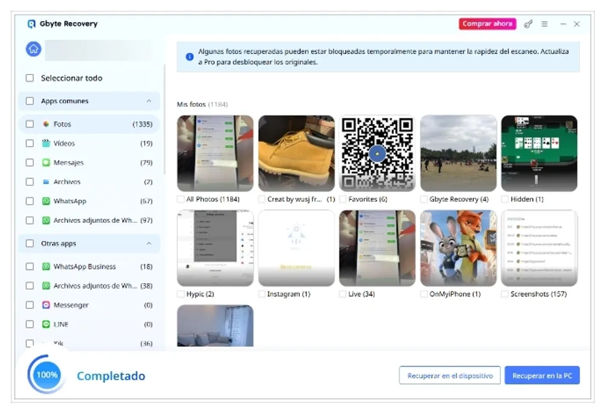Image resolution: width=605 pixels, height=413 pixels.
Task: Click the Fotos app icon
Action: (46, 124)
